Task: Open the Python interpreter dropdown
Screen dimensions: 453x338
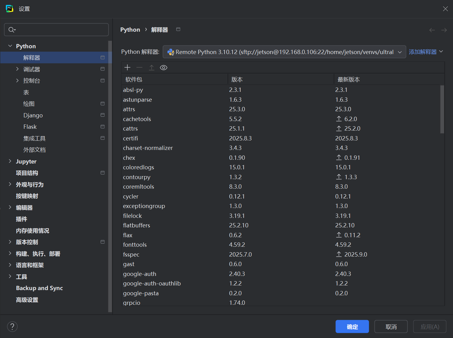Action: pyautogui.click(x=284, y=52)
